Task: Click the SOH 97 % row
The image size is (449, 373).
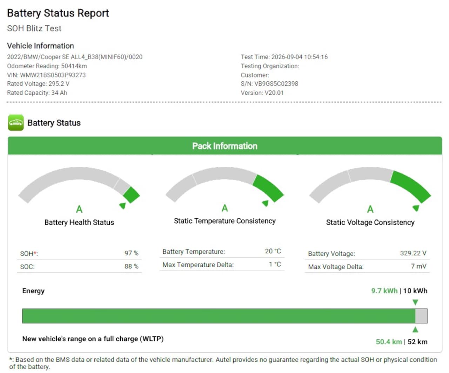Action: coord(79,253)
